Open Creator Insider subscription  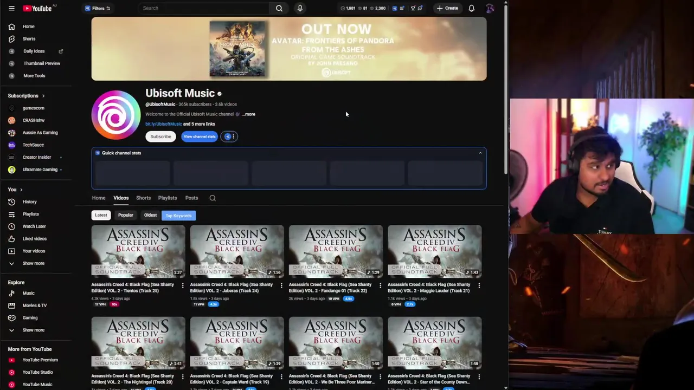36,157
